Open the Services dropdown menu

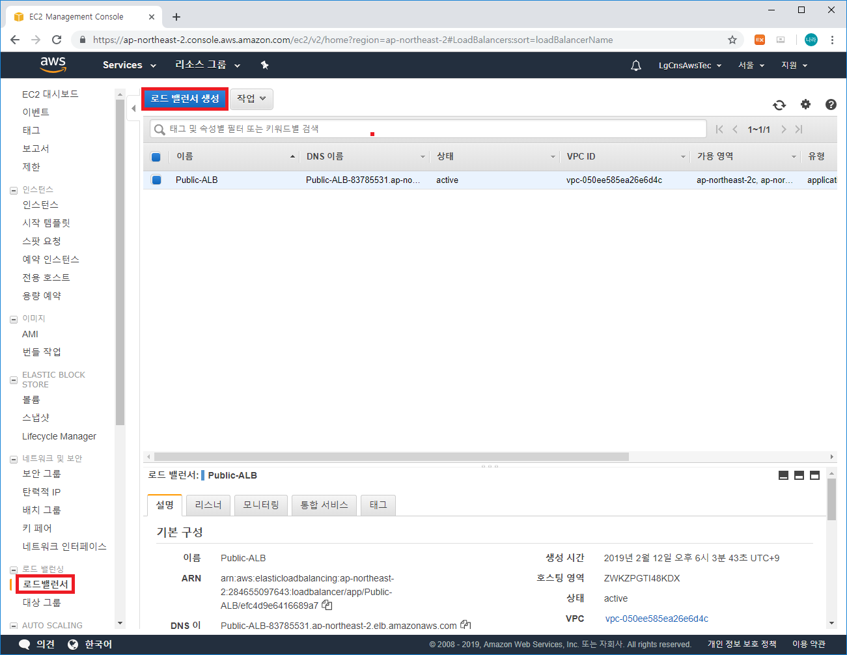(130, 65)
